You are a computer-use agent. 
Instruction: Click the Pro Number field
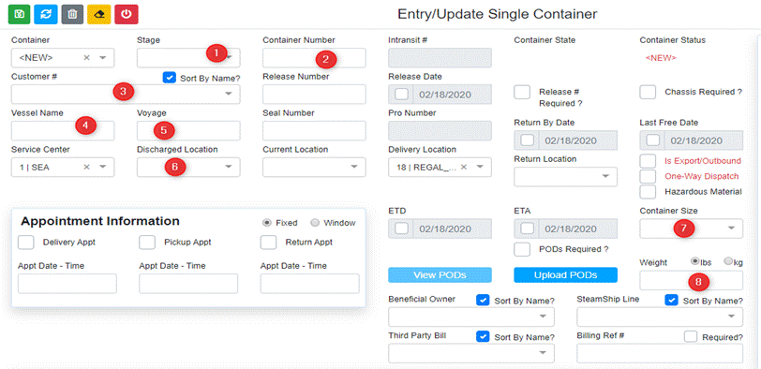pyautogui.click(x=440, y=130)
